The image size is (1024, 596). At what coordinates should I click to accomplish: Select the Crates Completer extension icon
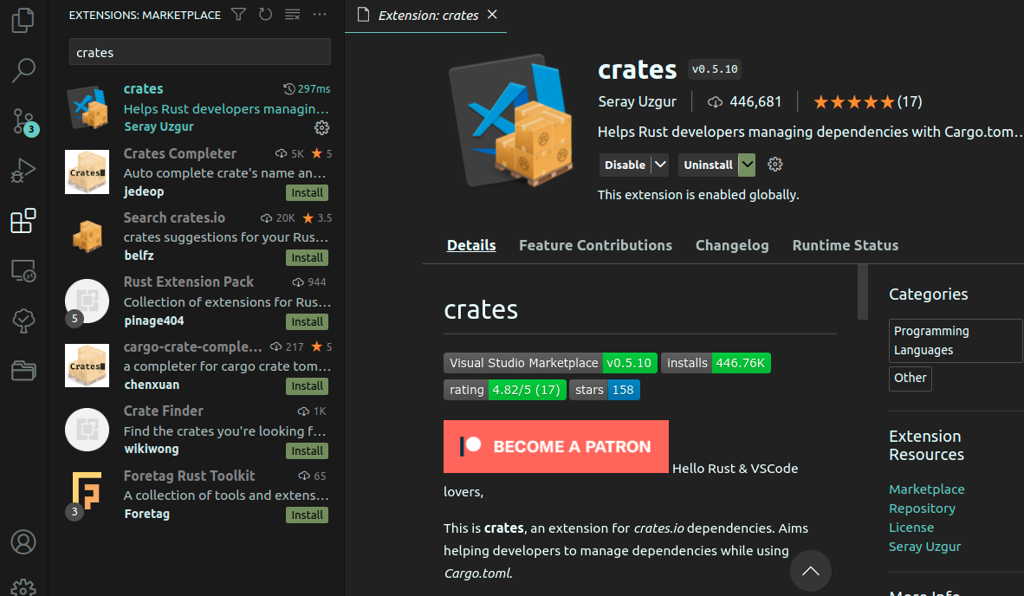click(x=87, y=172)
